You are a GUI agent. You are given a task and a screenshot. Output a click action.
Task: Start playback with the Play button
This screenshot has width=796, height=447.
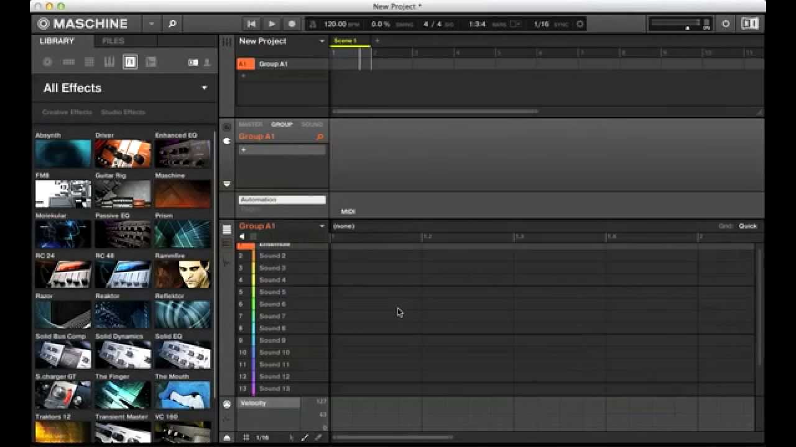(x=272, y=24)
